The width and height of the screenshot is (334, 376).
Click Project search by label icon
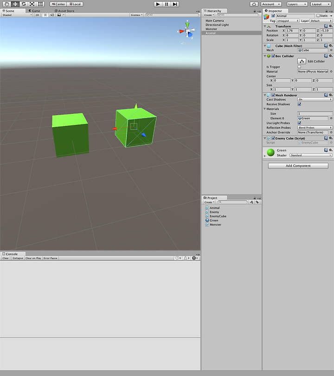click(x=257, y=202)
